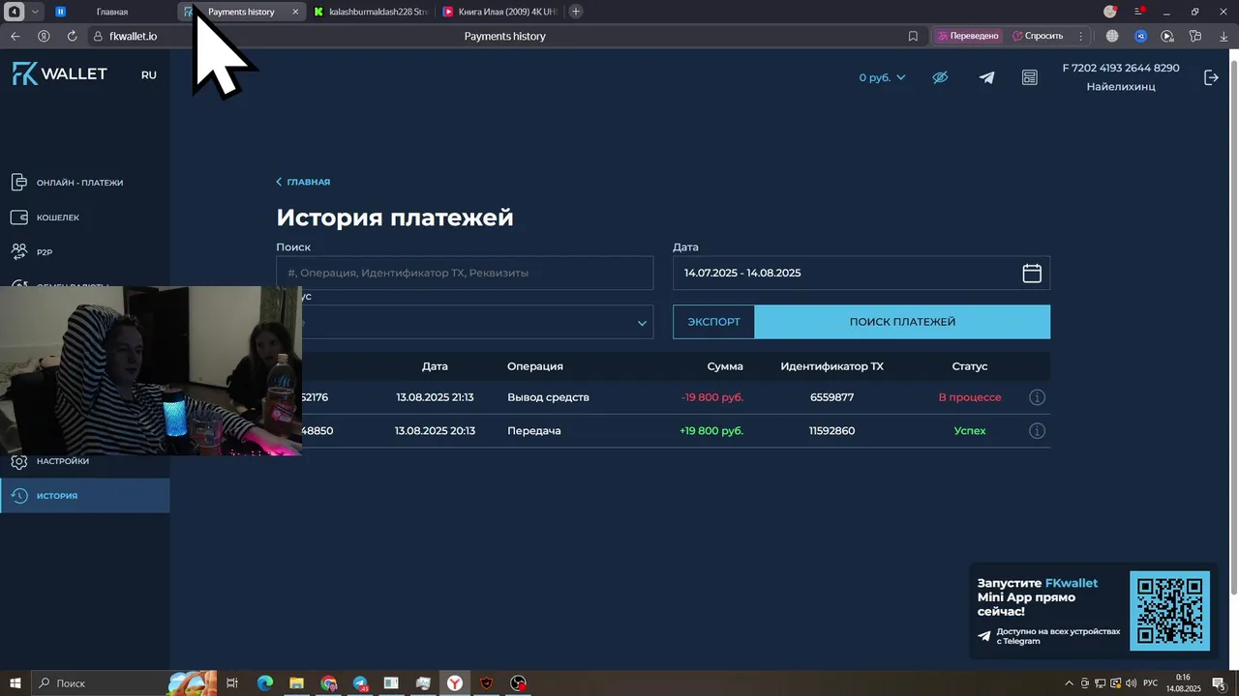Toggle balance visibility eye icon
This screenshot has width=1239, height=696.
coord(940,77)
